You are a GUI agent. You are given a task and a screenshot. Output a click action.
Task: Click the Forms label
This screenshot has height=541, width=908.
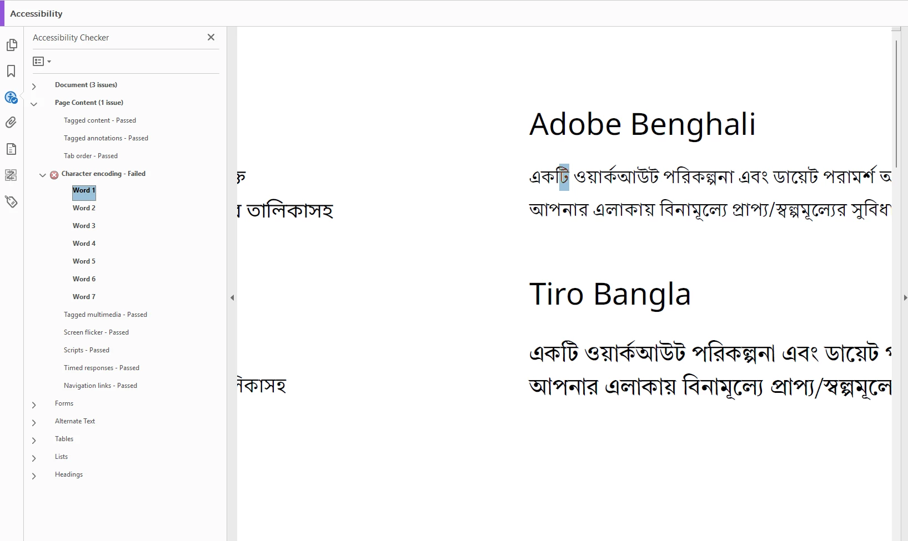click(x=64, y=403)
